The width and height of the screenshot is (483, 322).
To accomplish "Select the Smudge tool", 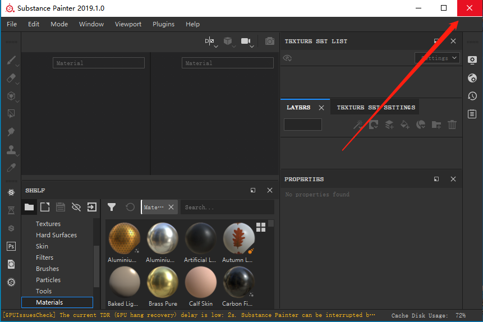I will [11, 132].
